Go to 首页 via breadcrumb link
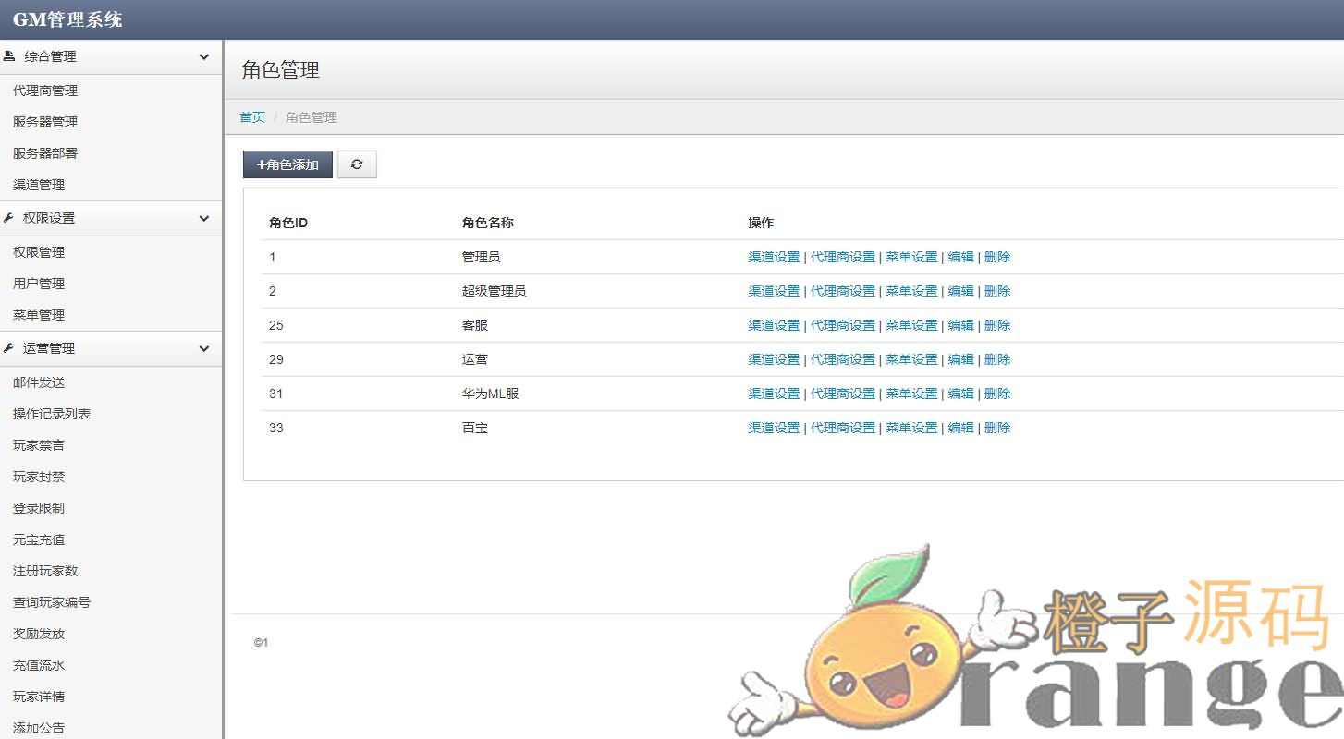Viewport: 1344px width, 739px height. point(252,117)
